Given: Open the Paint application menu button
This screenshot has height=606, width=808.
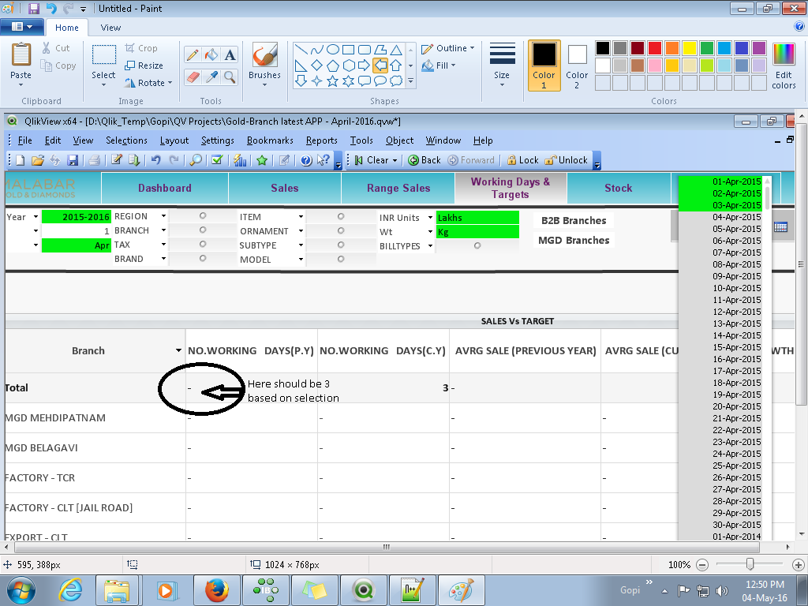Looking at the screenshot, I should point(21,27).
